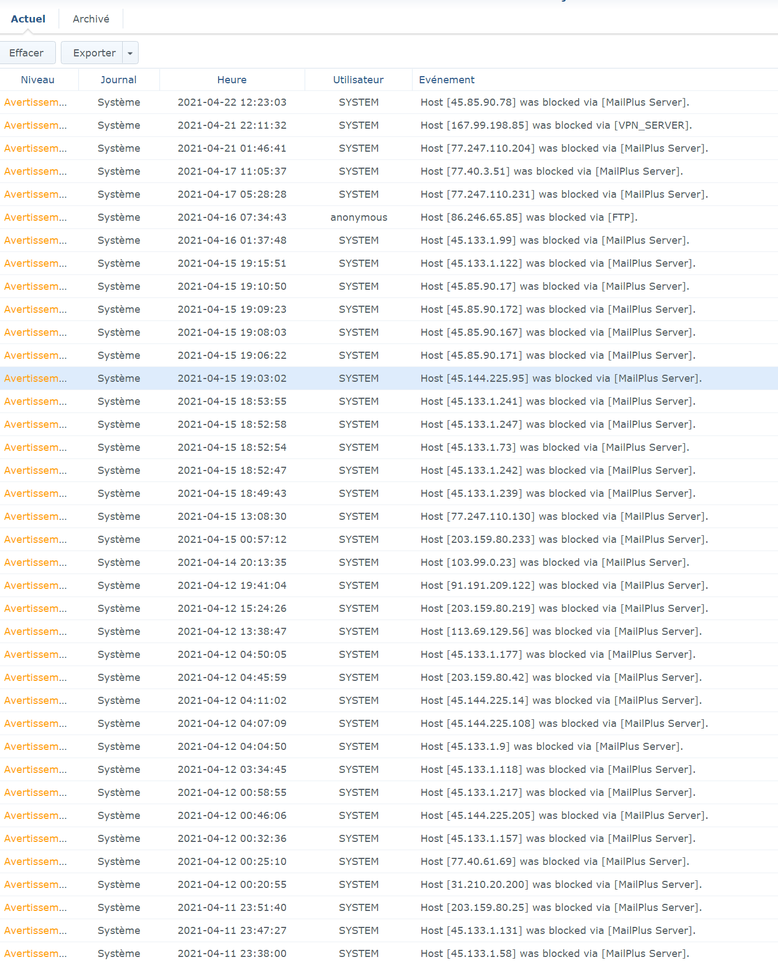Click the row for host 45.85.90.171
The width and height of the screenshot is (778, 963).
[x=389, y=356]
